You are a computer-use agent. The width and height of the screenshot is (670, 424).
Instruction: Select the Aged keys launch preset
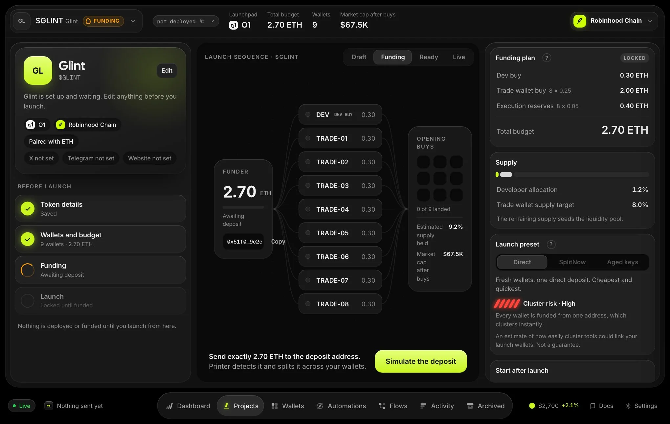(x=622, y=262)
